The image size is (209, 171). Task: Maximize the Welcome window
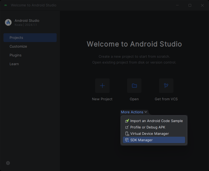[x=190, y=5]
